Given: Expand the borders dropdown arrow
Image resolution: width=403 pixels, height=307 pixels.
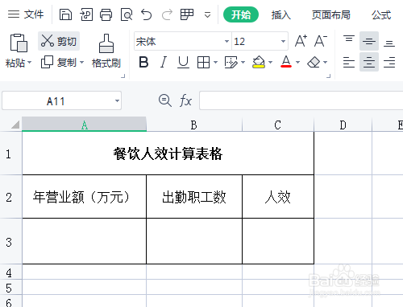Looking at the screenshot, I should (215, 63).
